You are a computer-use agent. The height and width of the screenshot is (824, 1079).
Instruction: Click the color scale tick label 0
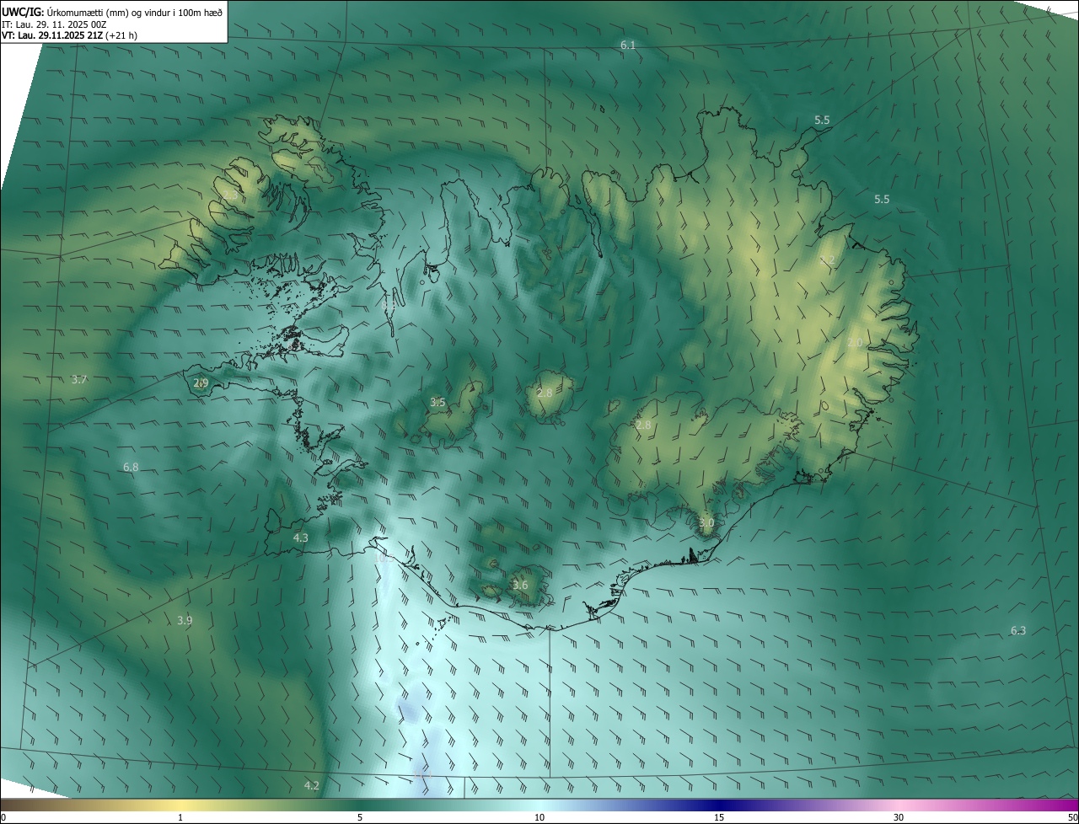coord(3,818)
